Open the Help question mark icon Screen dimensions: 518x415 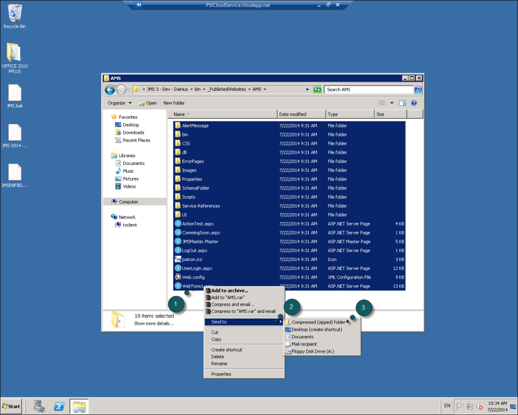413,103
